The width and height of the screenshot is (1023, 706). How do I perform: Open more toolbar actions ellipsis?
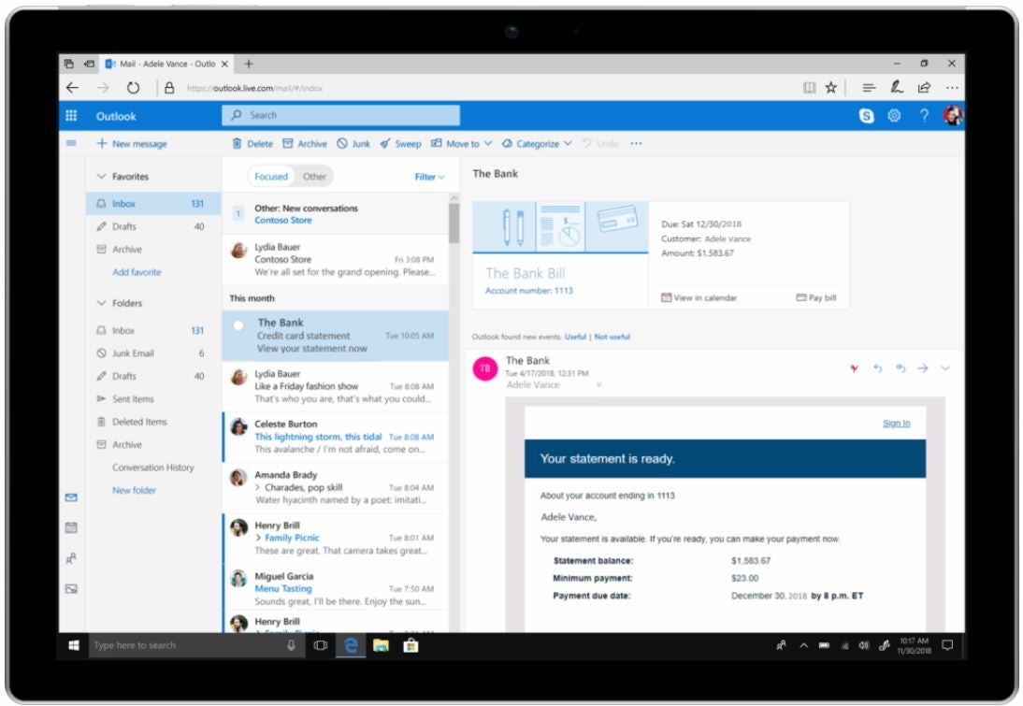(x=636, y=144)
